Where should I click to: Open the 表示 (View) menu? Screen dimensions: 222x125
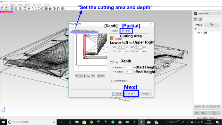pos(28,5)
